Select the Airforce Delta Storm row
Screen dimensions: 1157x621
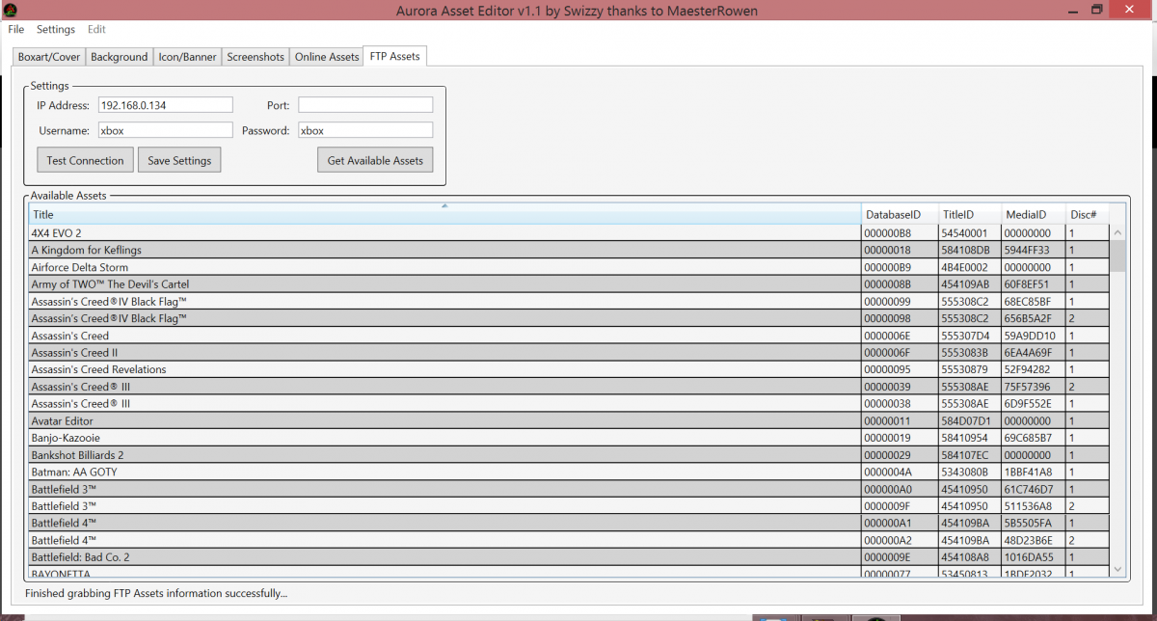569,267
